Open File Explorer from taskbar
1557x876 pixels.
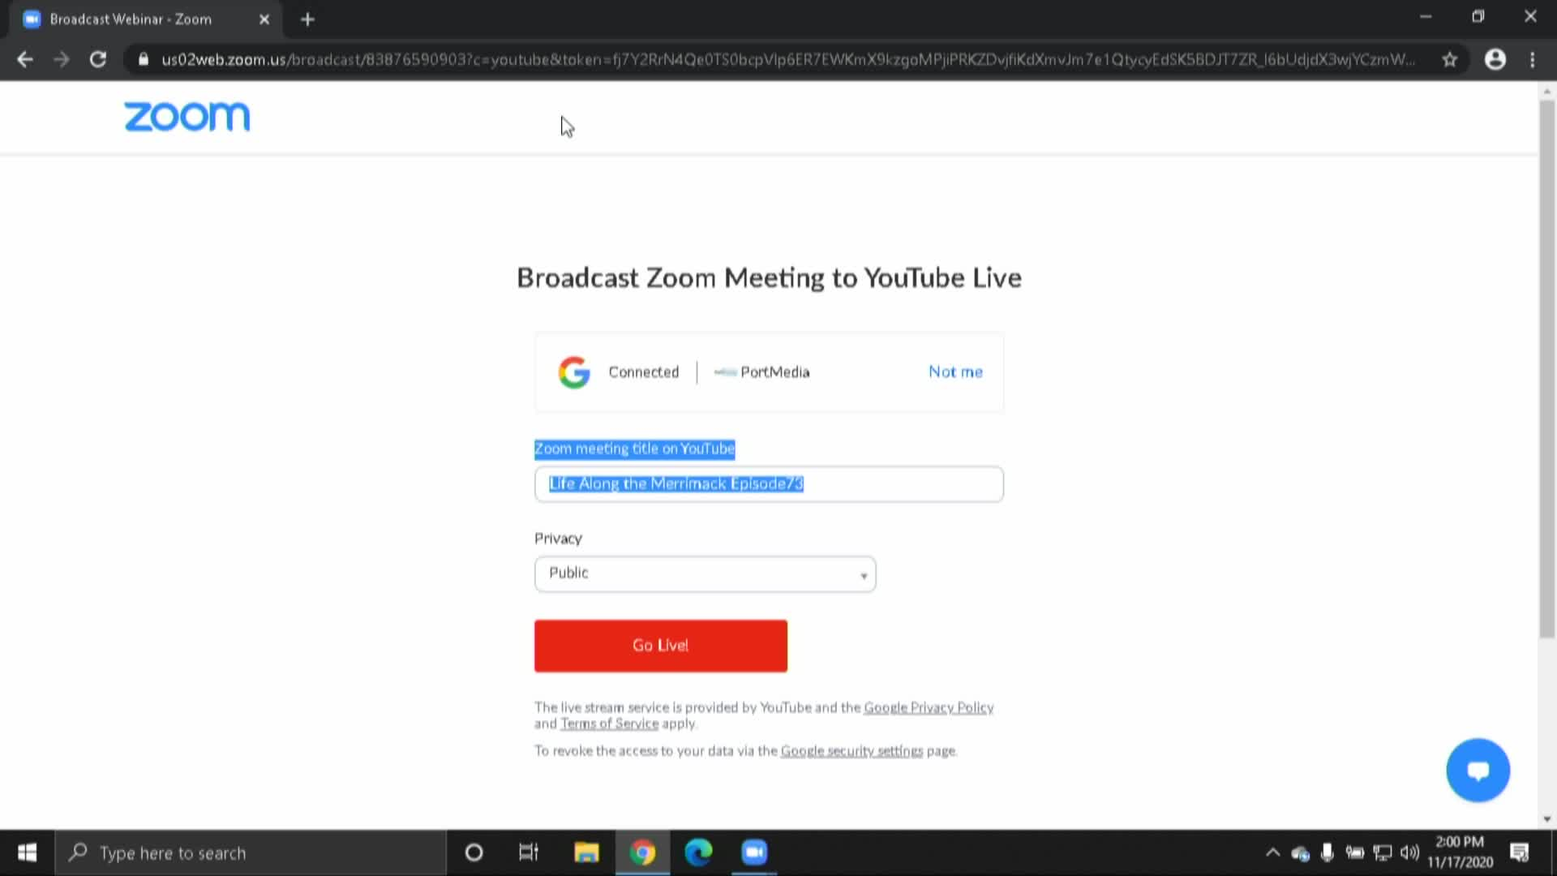(x=586, y=852)
